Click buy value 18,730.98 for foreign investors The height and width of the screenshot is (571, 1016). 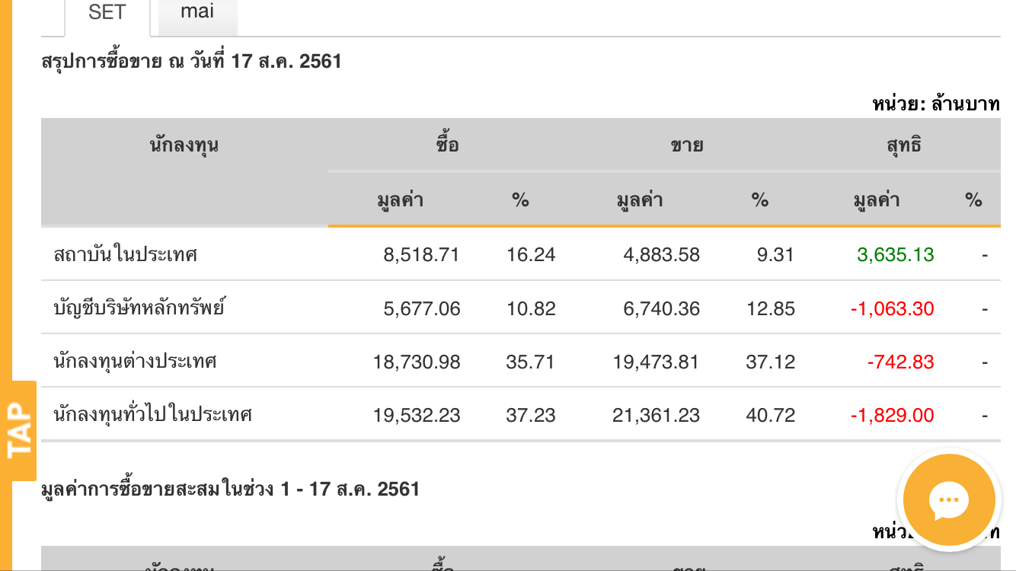click(x=417, y=362)
